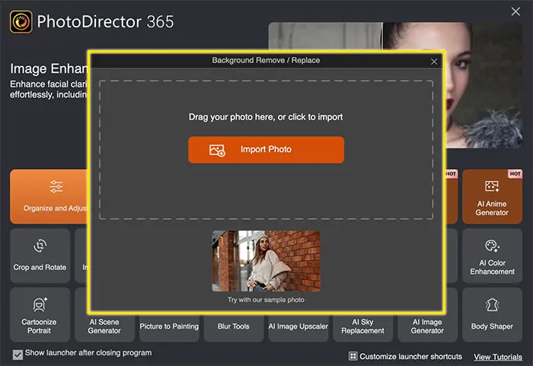This screenshot has width=533, height=366.
Task: Close the PhotoDirector launcher window
Action: tap(515, 11)
